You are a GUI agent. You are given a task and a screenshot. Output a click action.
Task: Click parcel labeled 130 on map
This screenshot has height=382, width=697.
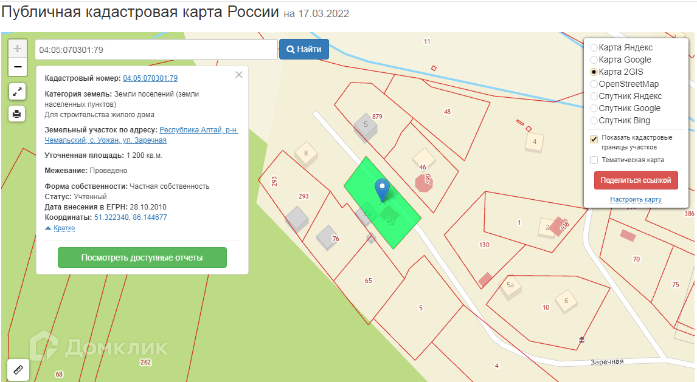point(484,245)
